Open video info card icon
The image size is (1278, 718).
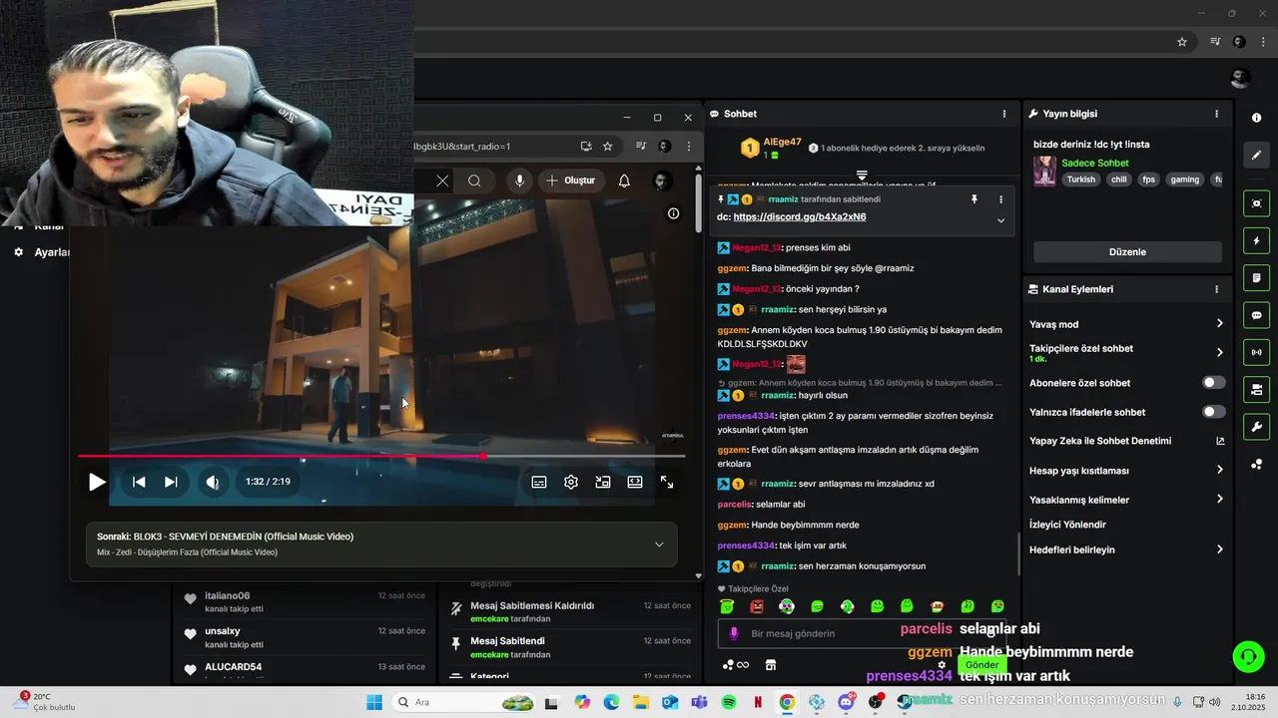(x=674, y=213)
